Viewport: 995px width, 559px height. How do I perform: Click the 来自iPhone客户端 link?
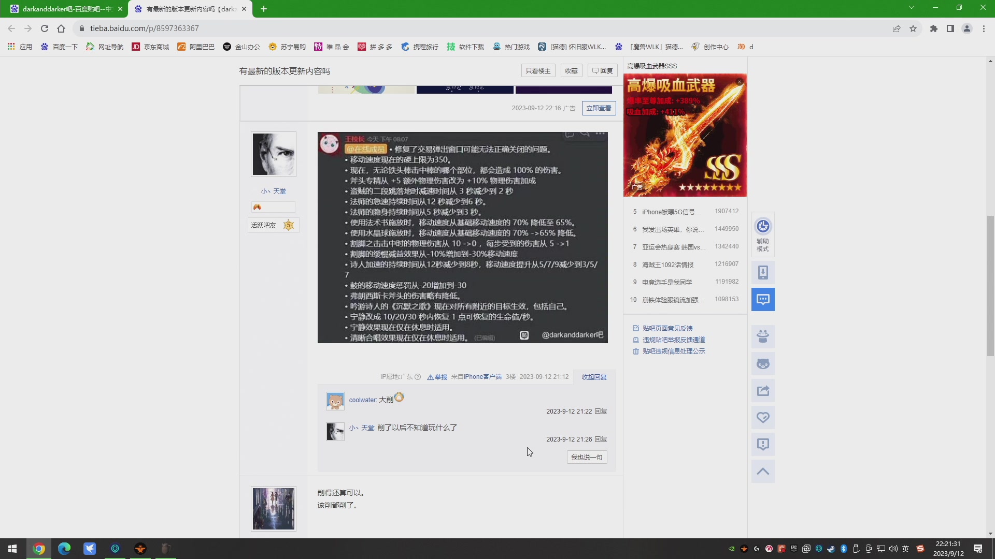tap(476, 377)
